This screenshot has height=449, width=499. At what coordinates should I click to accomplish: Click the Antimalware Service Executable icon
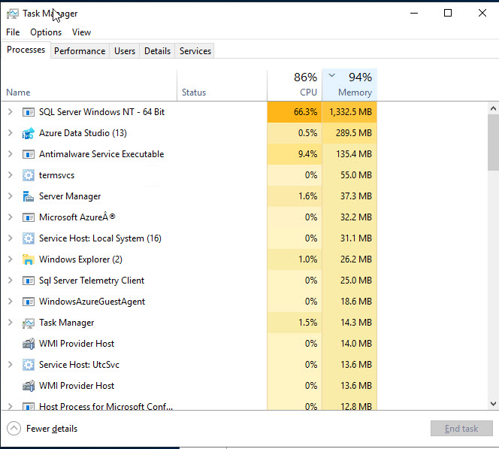(x=29, y=154)
